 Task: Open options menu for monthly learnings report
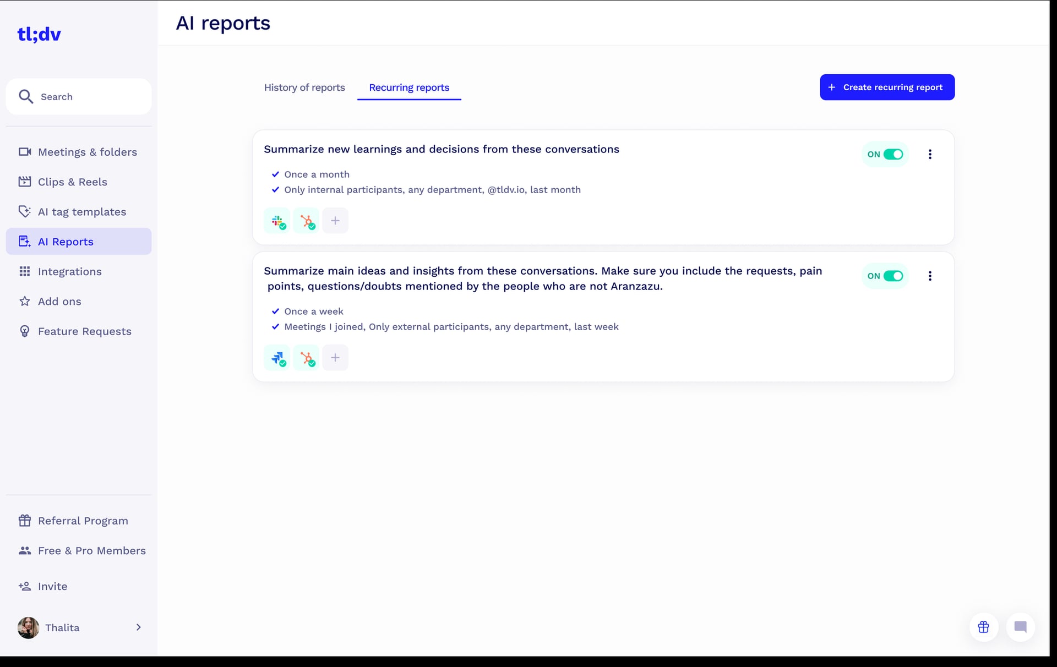(x=930, y=155)
